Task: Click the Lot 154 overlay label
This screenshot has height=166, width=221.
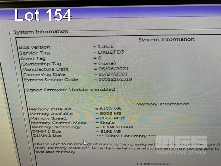Action: [43, 15]
